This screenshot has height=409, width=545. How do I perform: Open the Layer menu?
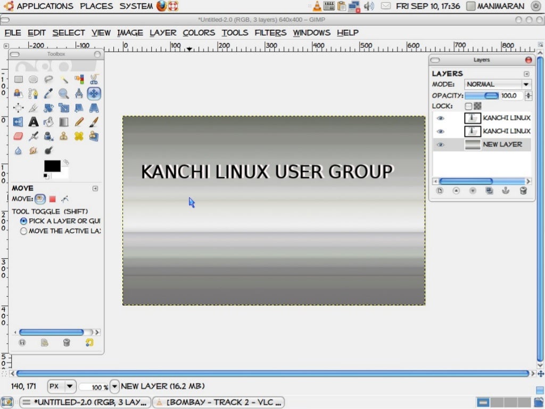[163, 32]
